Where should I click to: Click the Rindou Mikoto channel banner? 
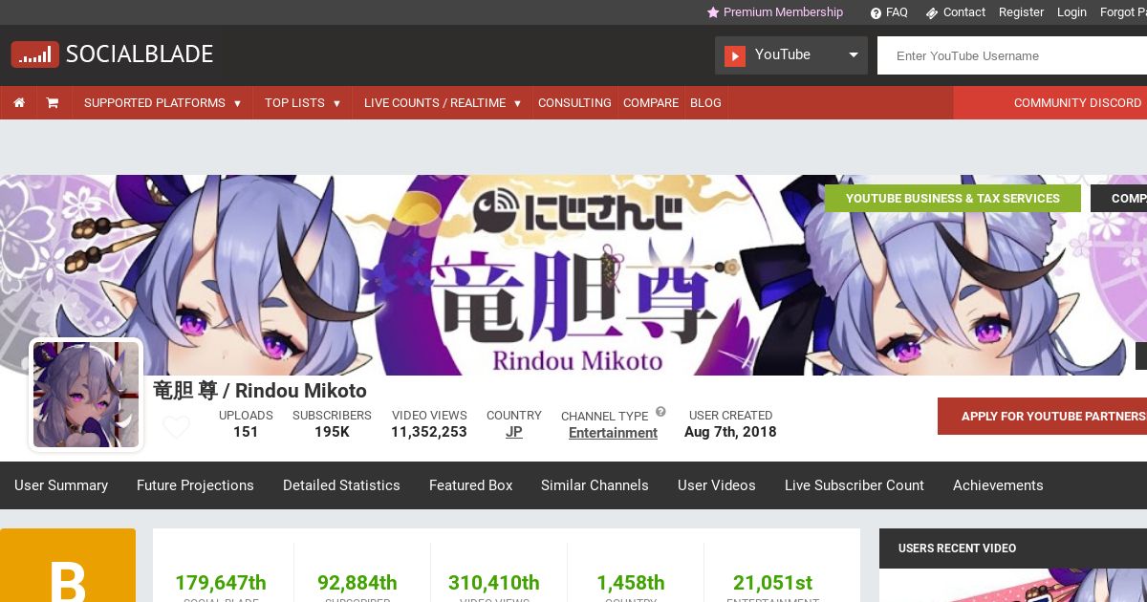(x=573, y=275)
